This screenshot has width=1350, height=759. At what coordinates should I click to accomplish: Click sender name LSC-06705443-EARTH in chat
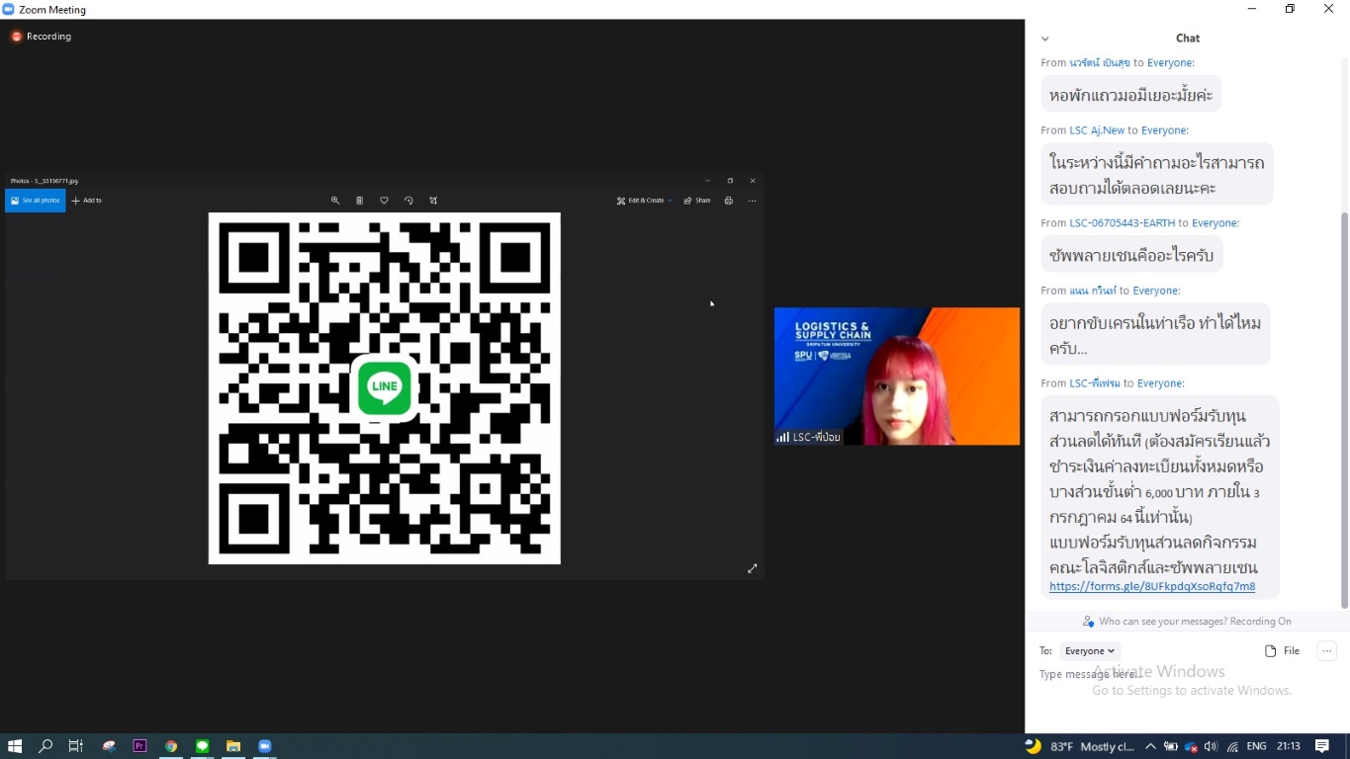(1123, 223)
